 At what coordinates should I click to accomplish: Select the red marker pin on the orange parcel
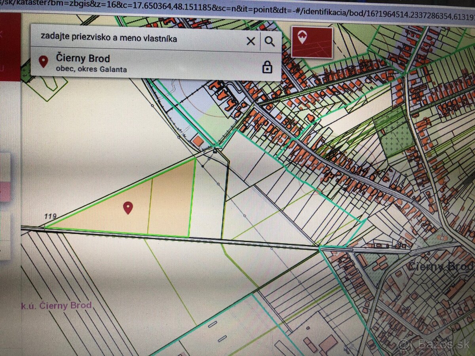tap(127, 207)
